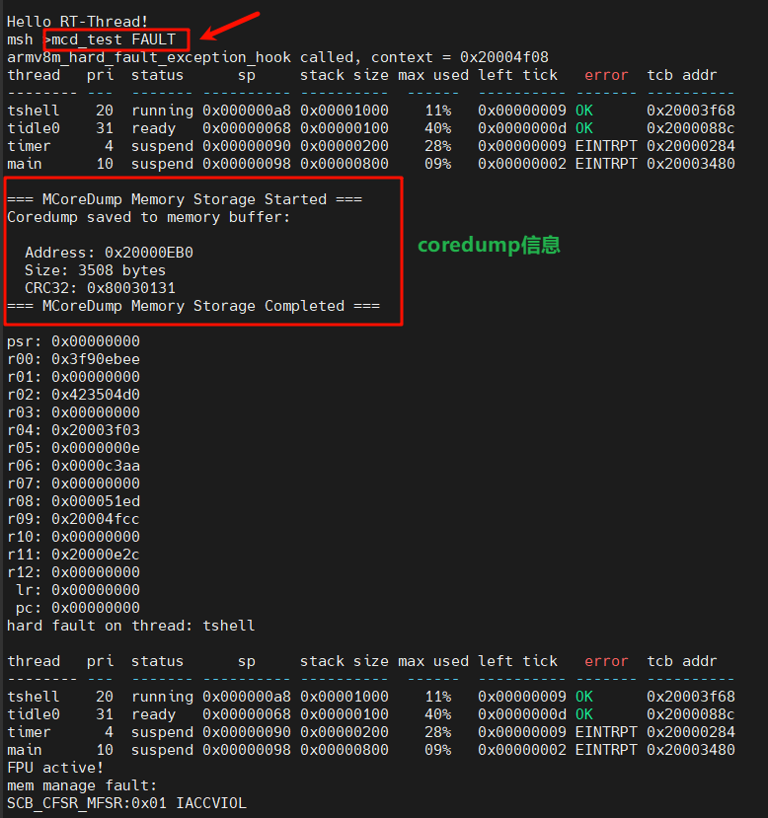Click the 'r10: 0x00000000' register line
The height and width of the screenshot is (818, 768).
pos(74,537)
